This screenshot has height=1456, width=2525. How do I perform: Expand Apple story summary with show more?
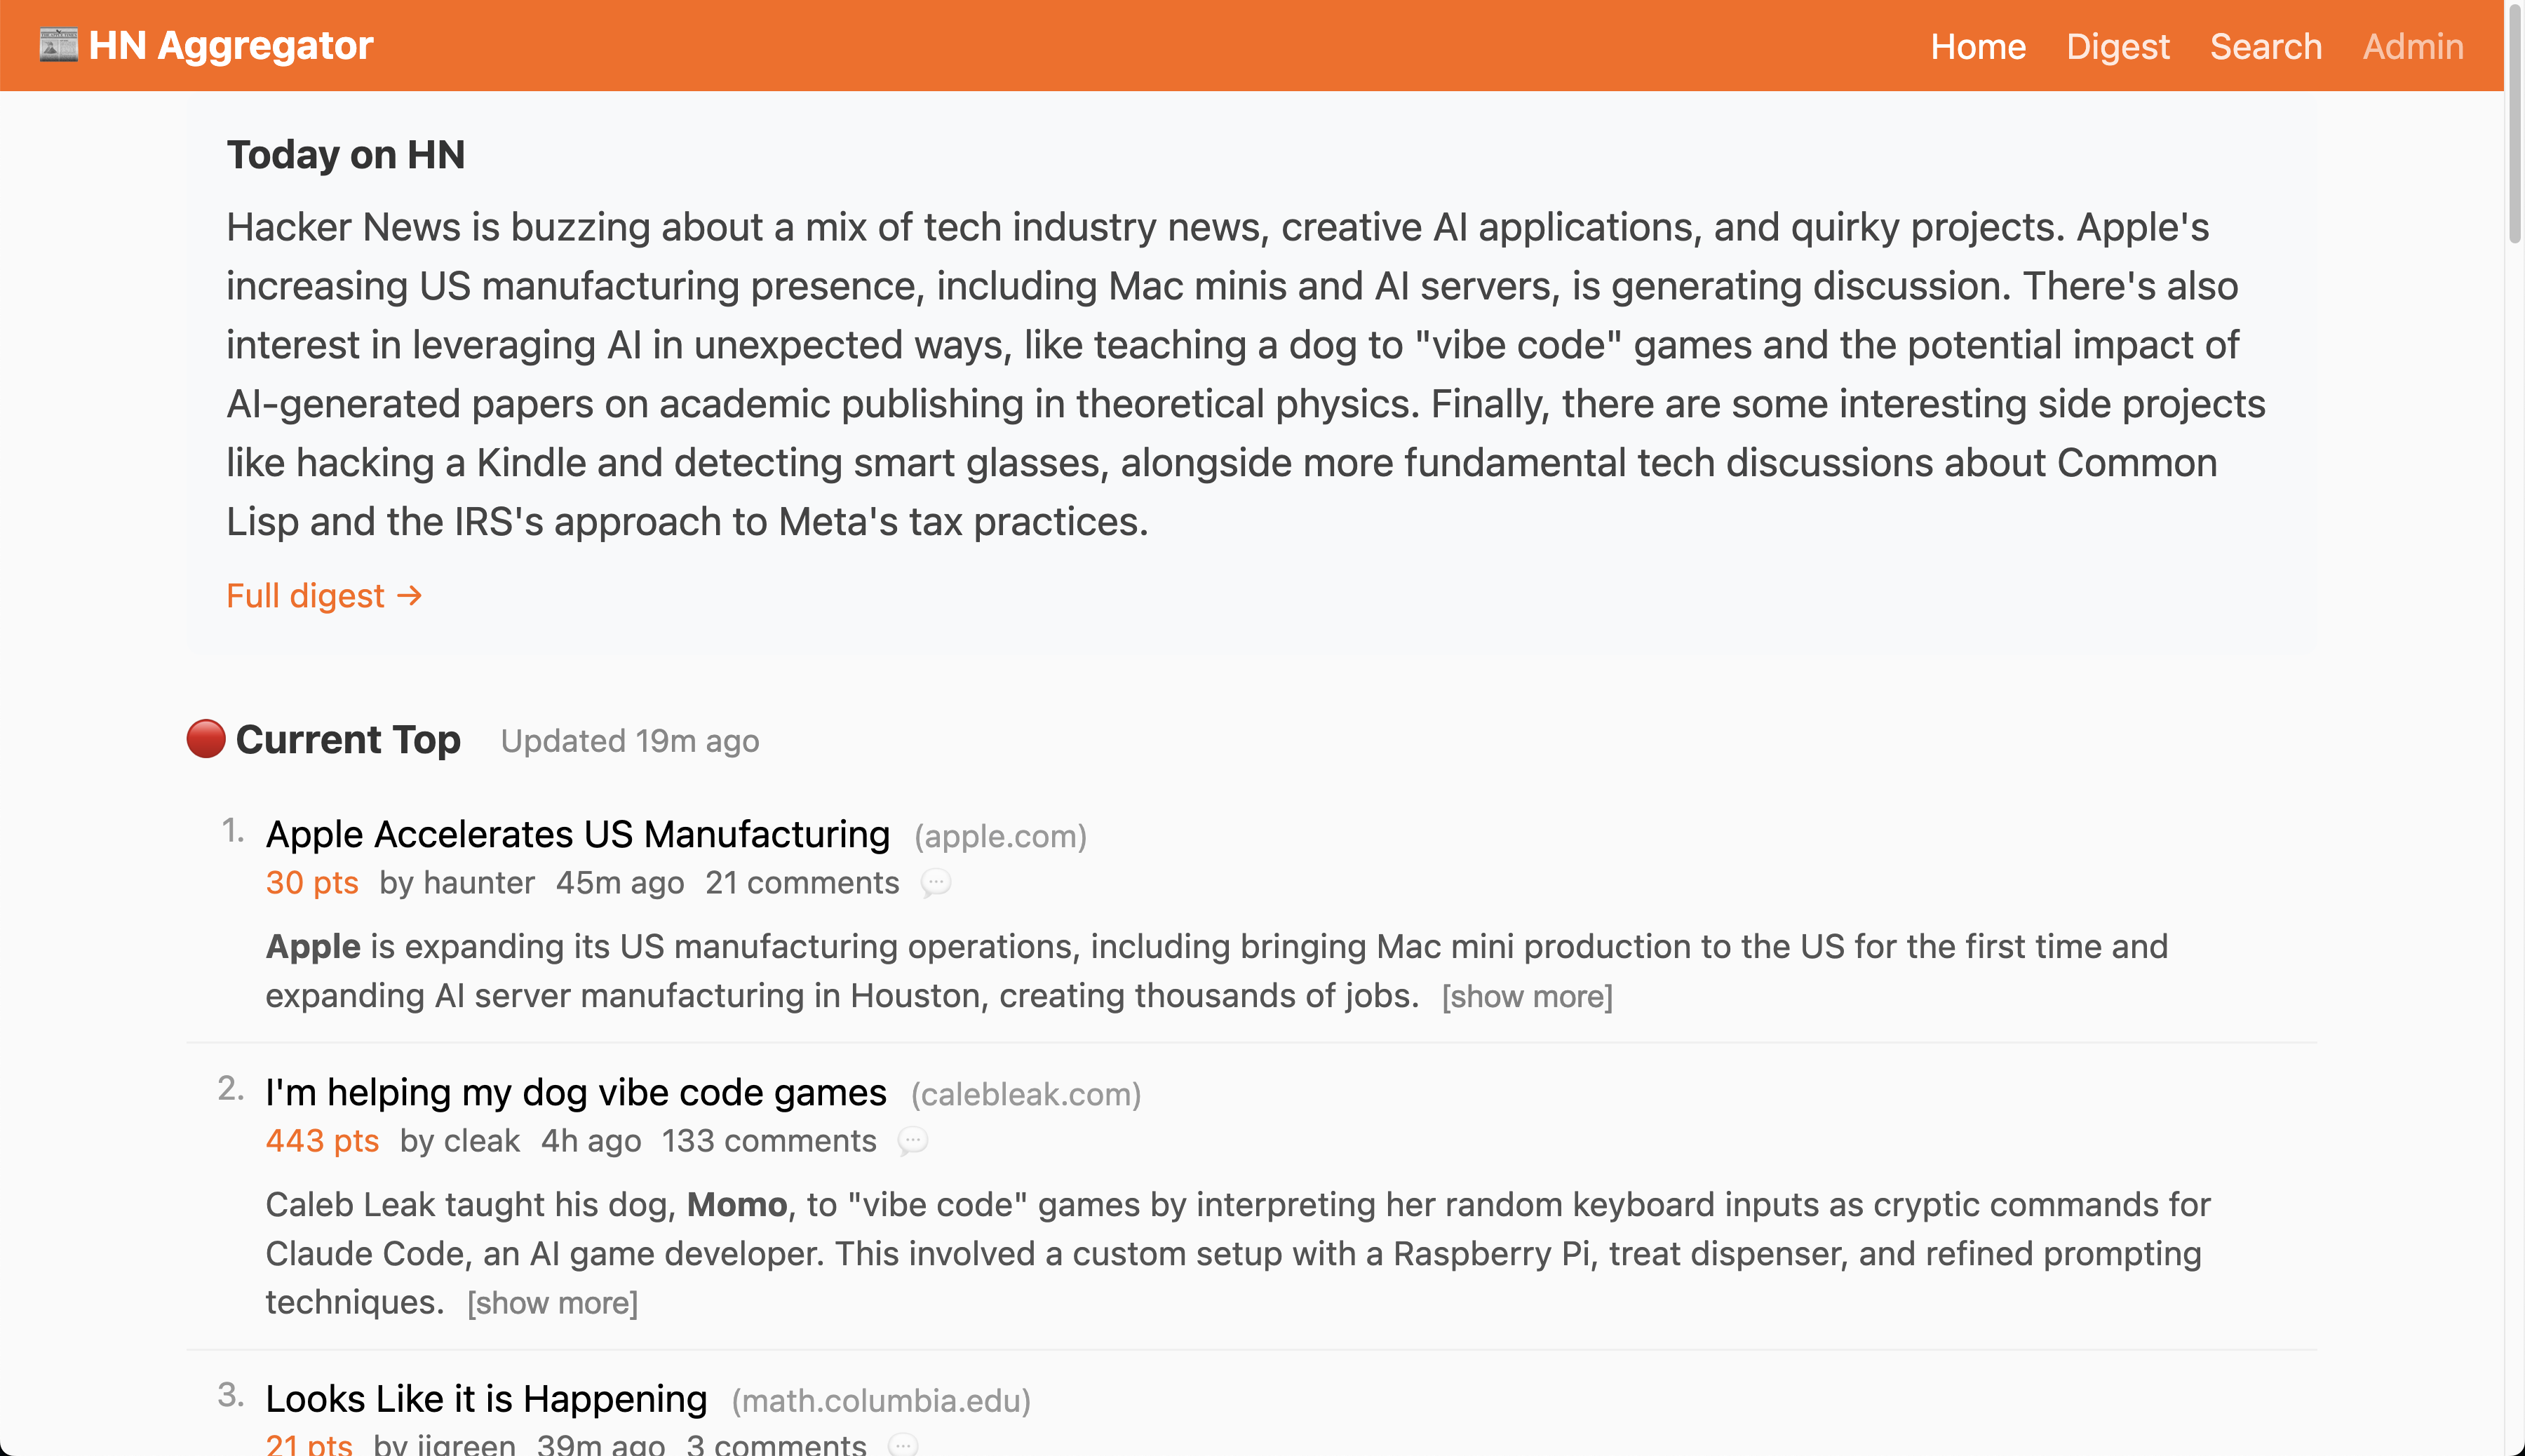coord(1526,996)
